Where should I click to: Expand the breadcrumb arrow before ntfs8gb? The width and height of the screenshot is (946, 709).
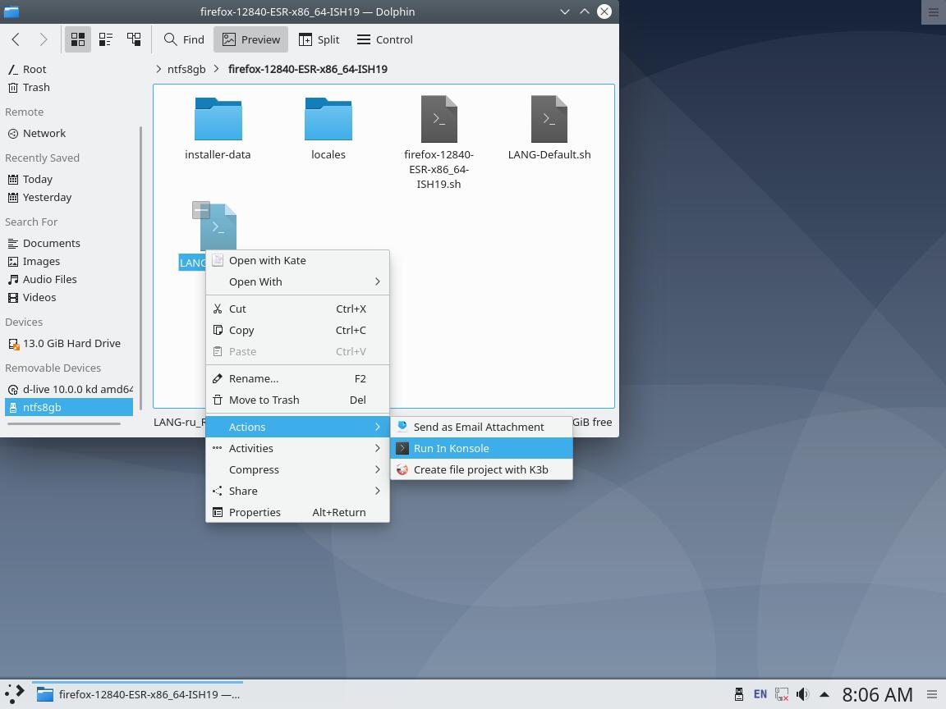tap(158, 69)
